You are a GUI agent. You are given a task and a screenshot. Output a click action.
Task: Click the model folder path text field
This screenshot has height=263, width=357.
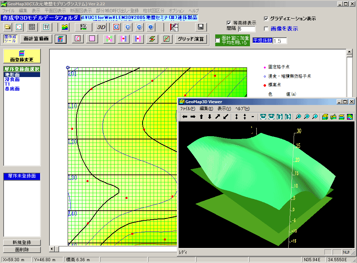[x=139, y=18]
